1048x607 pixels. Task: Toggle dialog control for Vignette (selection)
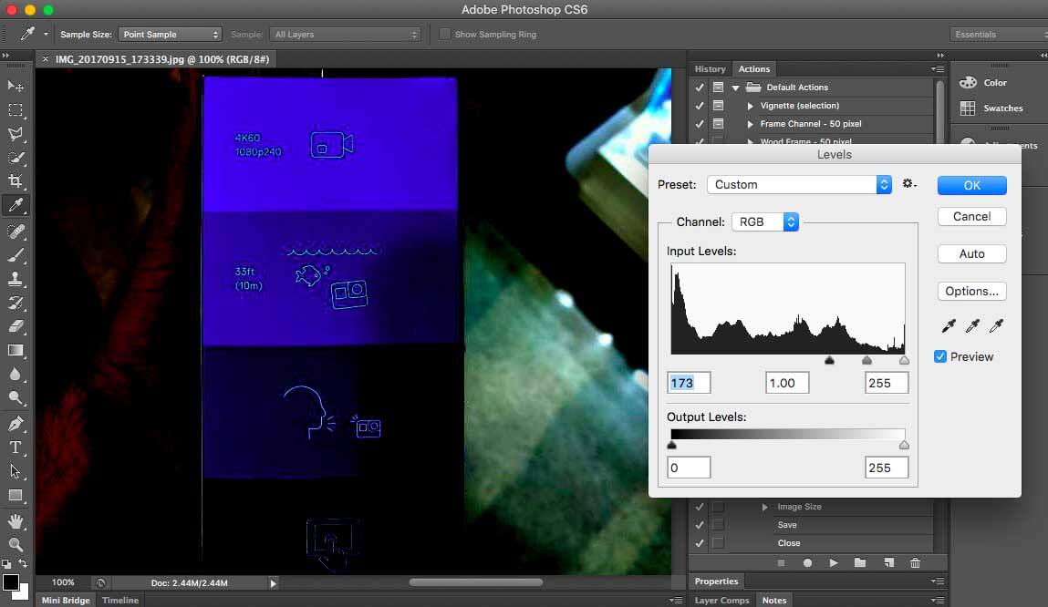click(x=718, y=106)
